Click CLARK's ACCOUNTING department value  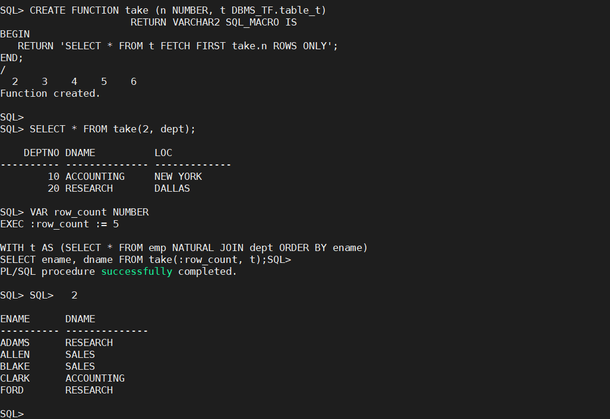click(95, 379)
